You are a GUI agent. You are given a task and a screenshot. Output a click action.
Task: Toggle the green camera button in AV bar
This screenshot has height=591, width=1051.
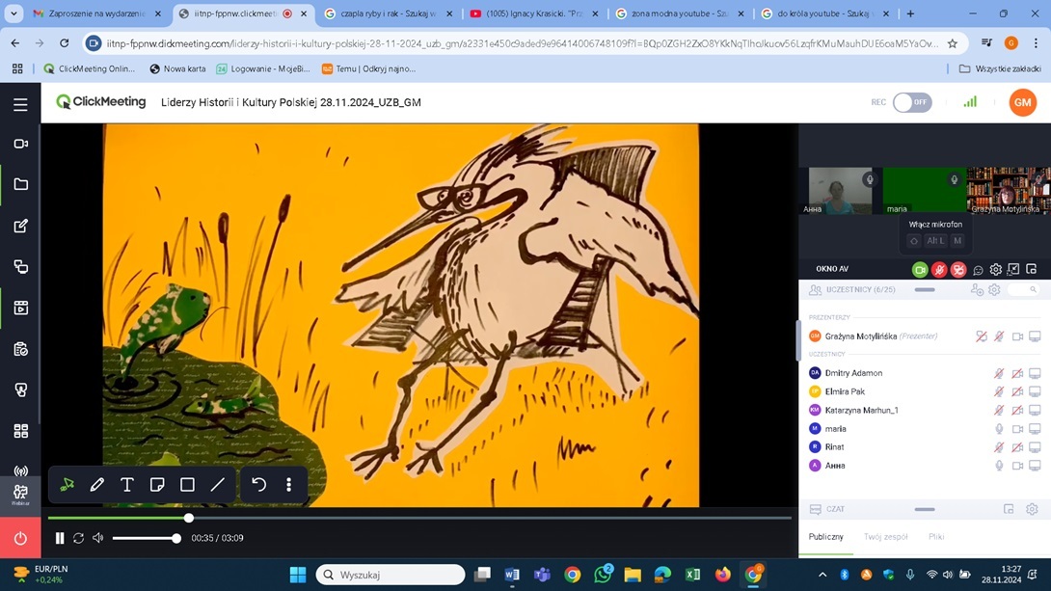click(x=920, y=269)
